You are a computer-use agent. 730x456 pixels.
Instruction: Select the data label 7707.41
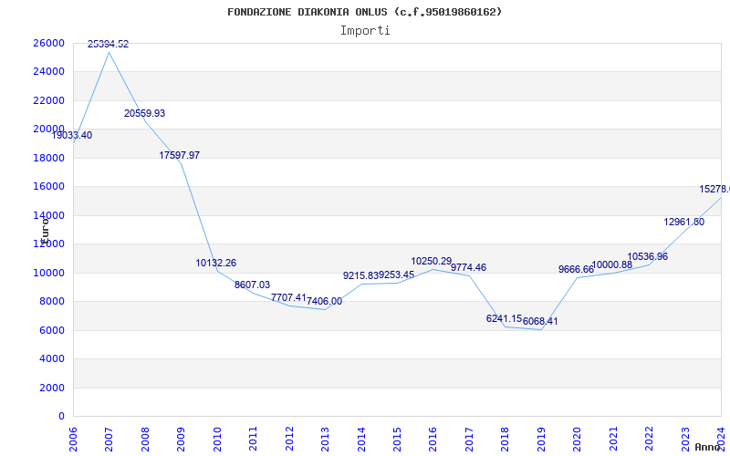pyautogui.click(x=288, y=297)
